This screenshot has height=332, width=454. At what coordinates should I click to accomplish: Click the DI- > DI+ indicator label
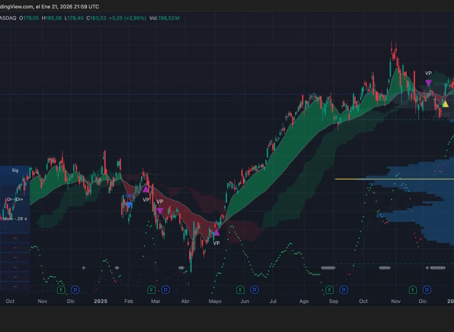pyautogui.click(x=15, y=199)
